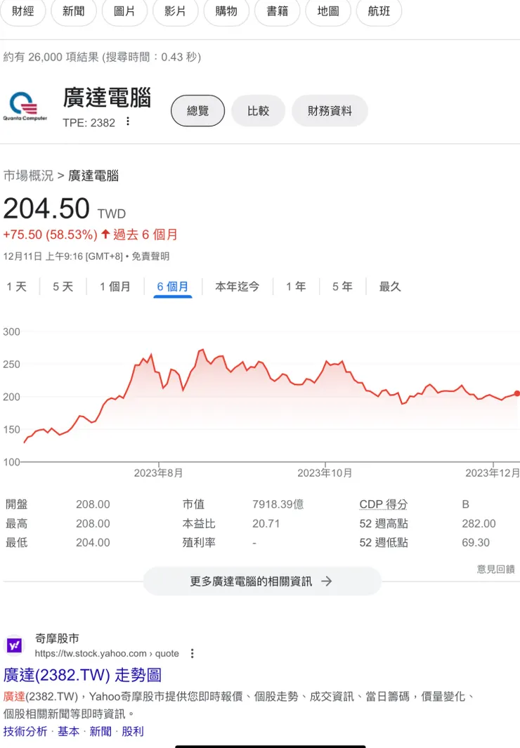Choose the 最久 max chart range
Viewport: 520px width, 748px height.
[x=390, y=287]
